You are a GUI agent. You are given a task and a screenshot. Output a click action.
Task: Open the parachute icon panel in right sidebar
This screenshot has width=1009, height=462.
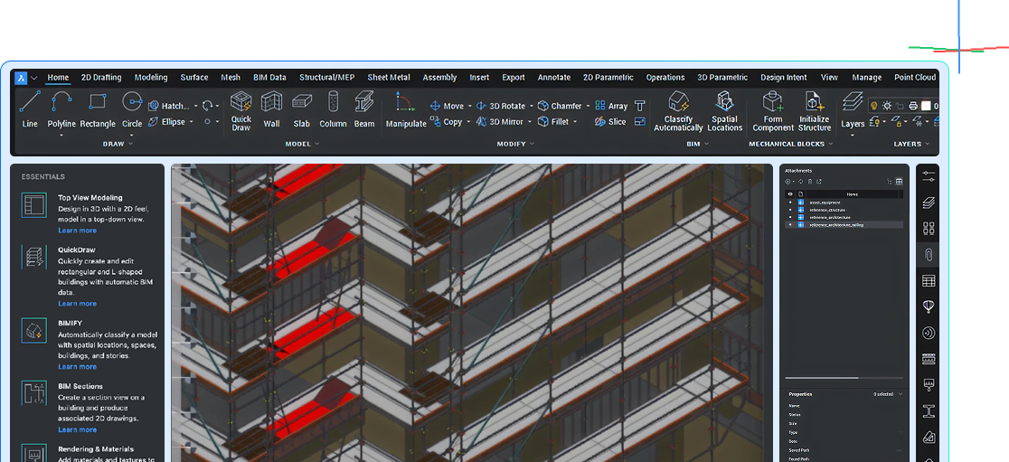[928, 306]
